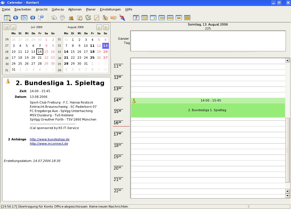This screenshot has height=209, width=291.
Task: Open the New Event dropdown arrow
Action: [10, 20]
